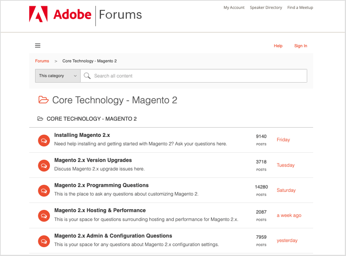
Task: Click the orange folder icon beside page title
Action: click(x=43, y=100)
